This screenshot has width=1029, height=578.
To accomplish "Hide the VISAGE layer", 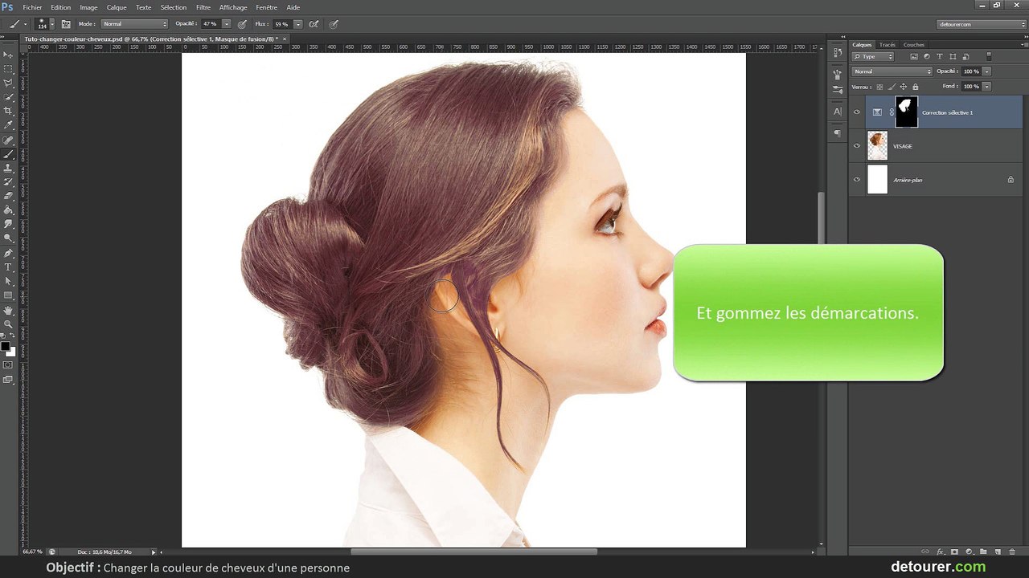I will (857, 146).
